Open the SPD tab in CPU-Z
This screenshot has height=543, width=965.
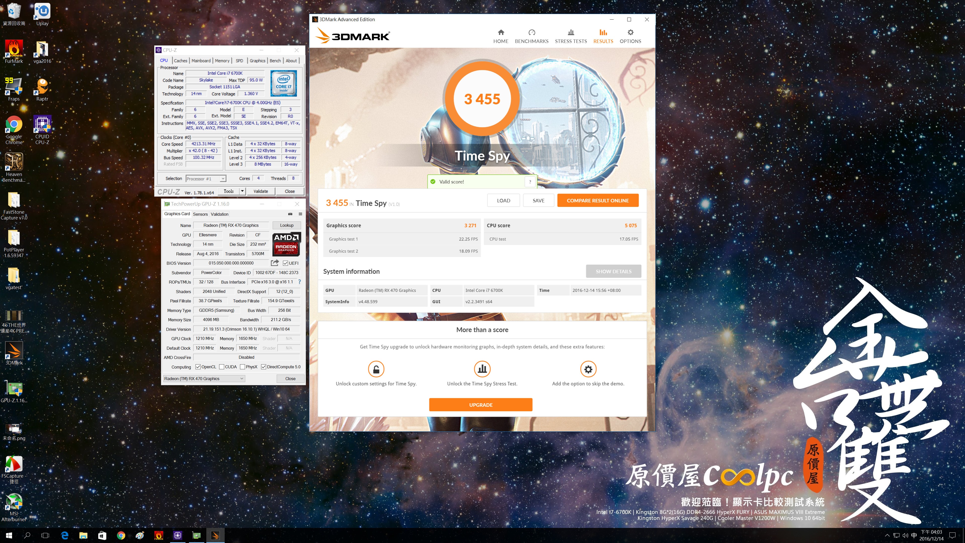[239, 61]
